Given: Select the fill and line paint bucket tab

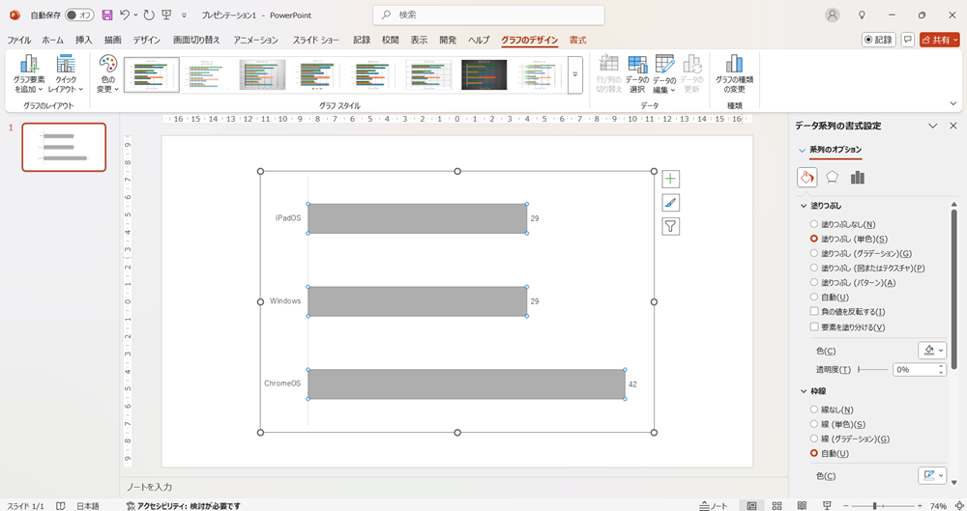Looking at the screenshot, I should (x=806, y=178).
